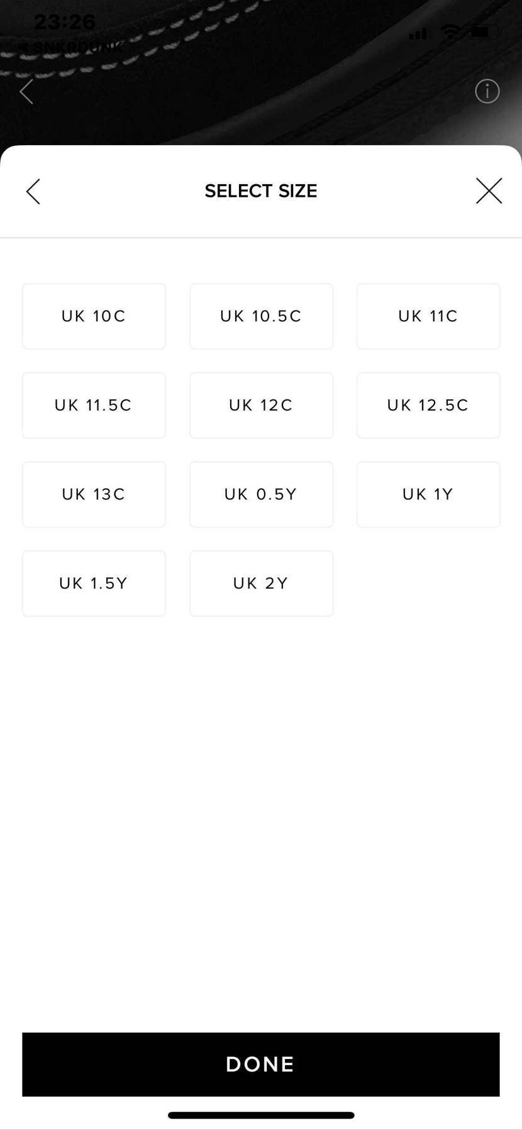This screenshot has width=522, height=1130.
Task: Select size UK 10C
Action: pyautogui.click(x=94, y=316)
